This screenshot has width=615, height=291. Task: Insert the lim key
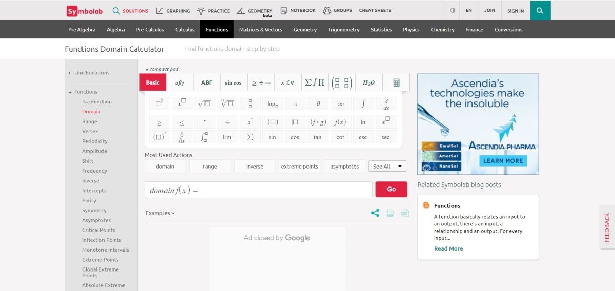227,137
